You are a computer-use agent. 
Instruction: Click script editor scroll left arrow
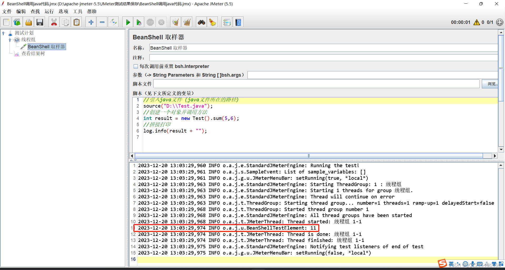132,156
